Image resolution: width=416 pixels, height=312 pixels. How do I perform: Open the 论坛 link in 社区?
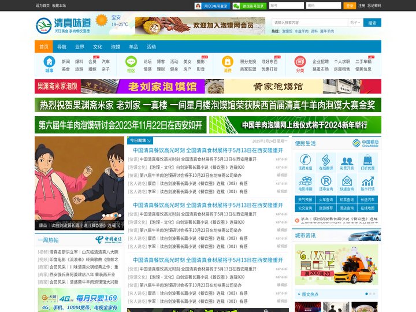(147, 62)
